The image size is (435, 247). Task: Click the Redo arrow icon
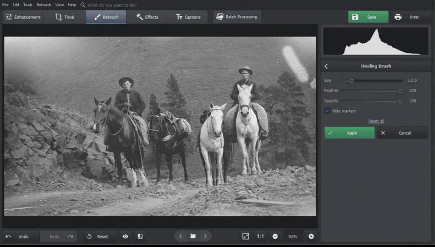point(70,236)
